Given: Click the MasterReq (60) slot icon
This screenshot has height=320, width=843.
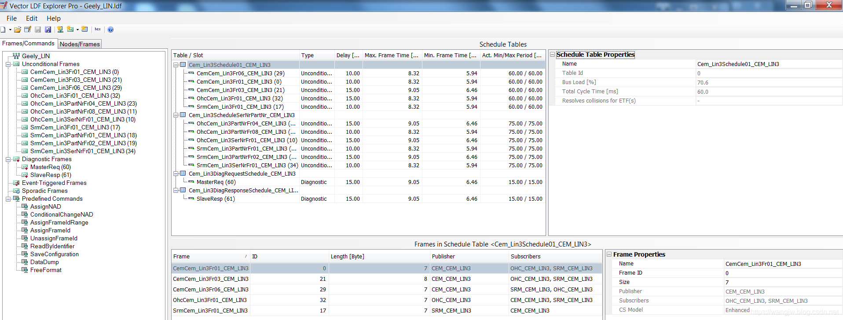Looking at the screenshot, I should (x=191, y=182).
